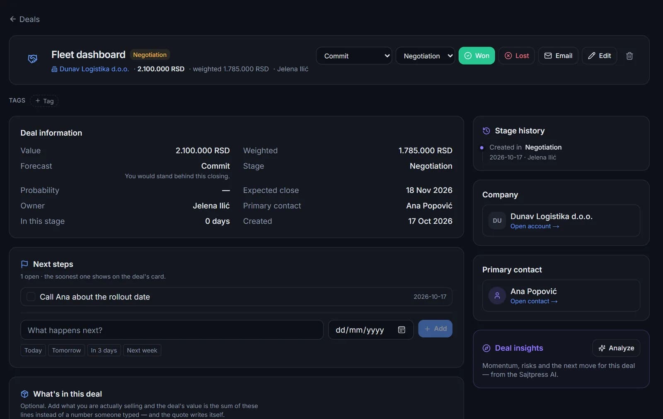Click the Negotiation status badge in header
The height and width of the screenshot is (419, 663).
tap(150, 55)
